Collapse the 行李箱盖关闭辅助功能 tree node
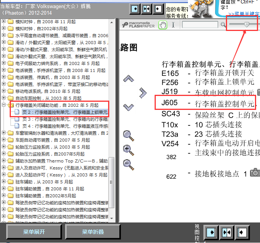The image size is (260, 243). pos(3,104)
